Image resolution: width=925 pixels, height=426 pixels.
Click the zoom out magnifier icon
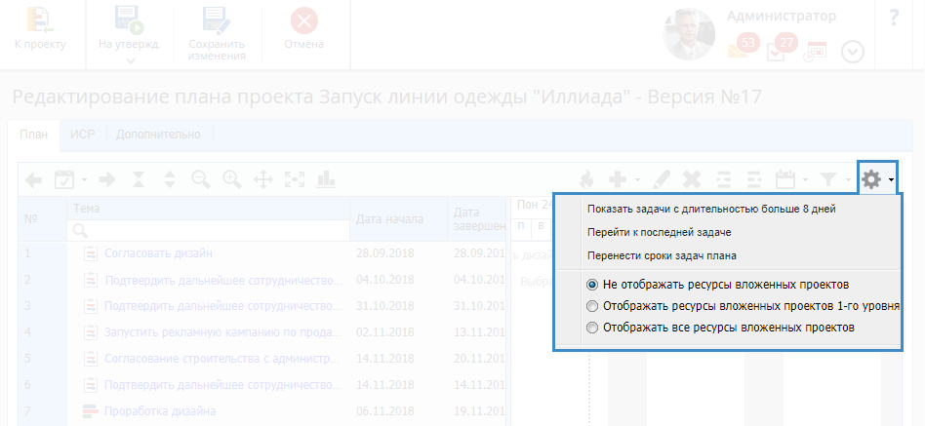pos(200,179)
